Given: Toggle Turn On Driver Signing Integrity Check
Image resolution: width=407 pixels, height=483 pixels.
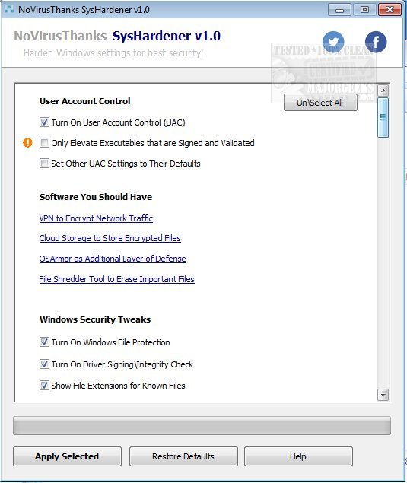Looking at the screenshot, I should (44, 364).
